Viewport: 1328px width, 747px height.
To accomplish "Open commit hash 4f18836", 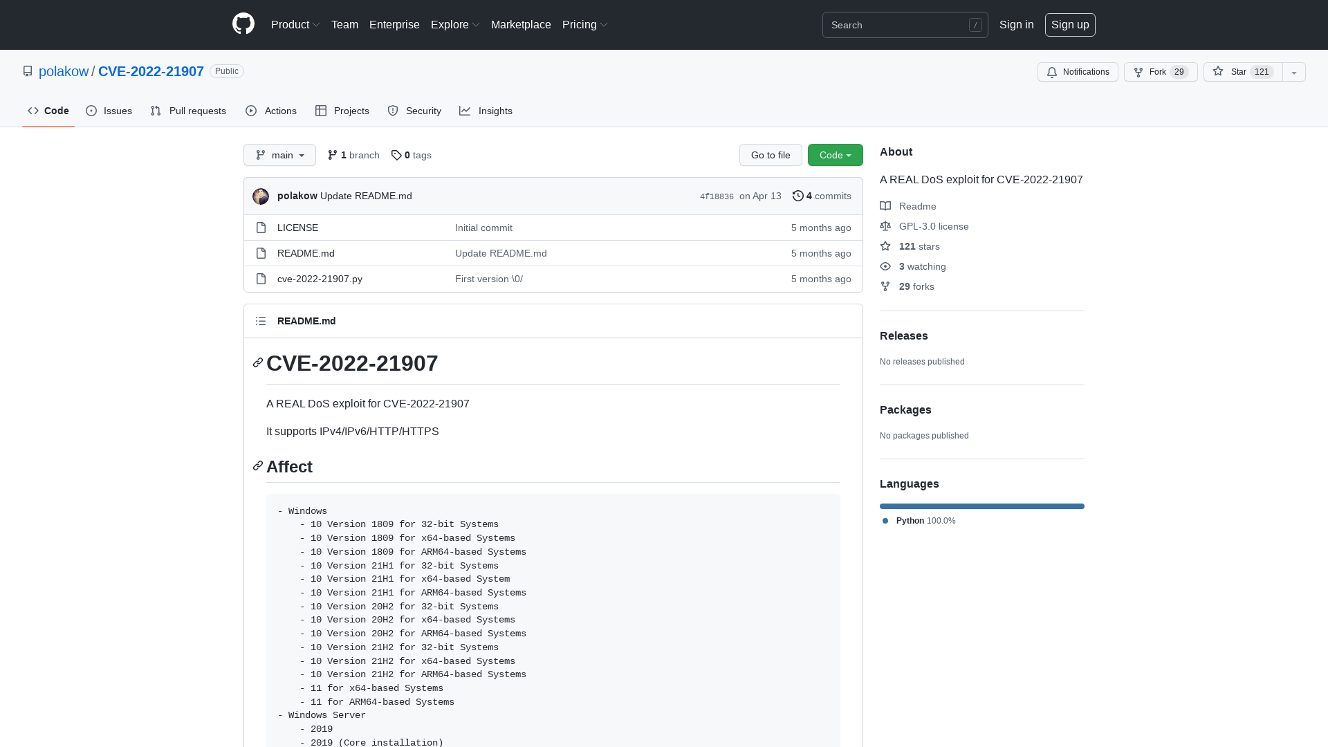I will (717, 196).
